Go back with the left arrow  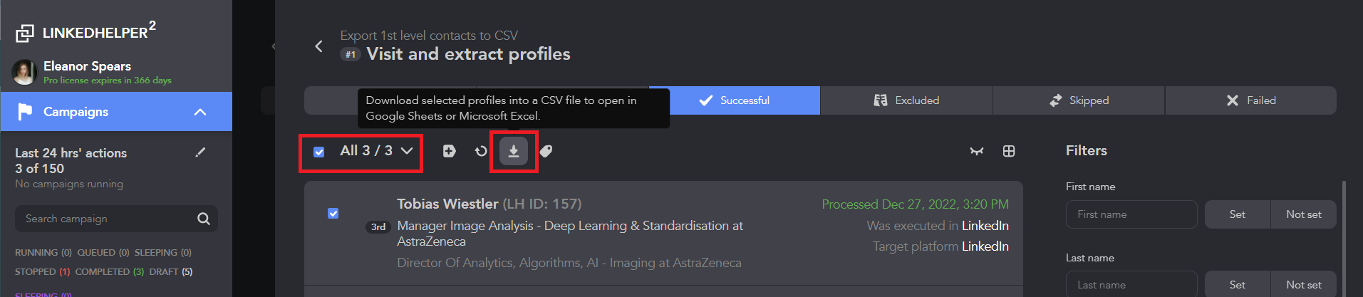318,46
